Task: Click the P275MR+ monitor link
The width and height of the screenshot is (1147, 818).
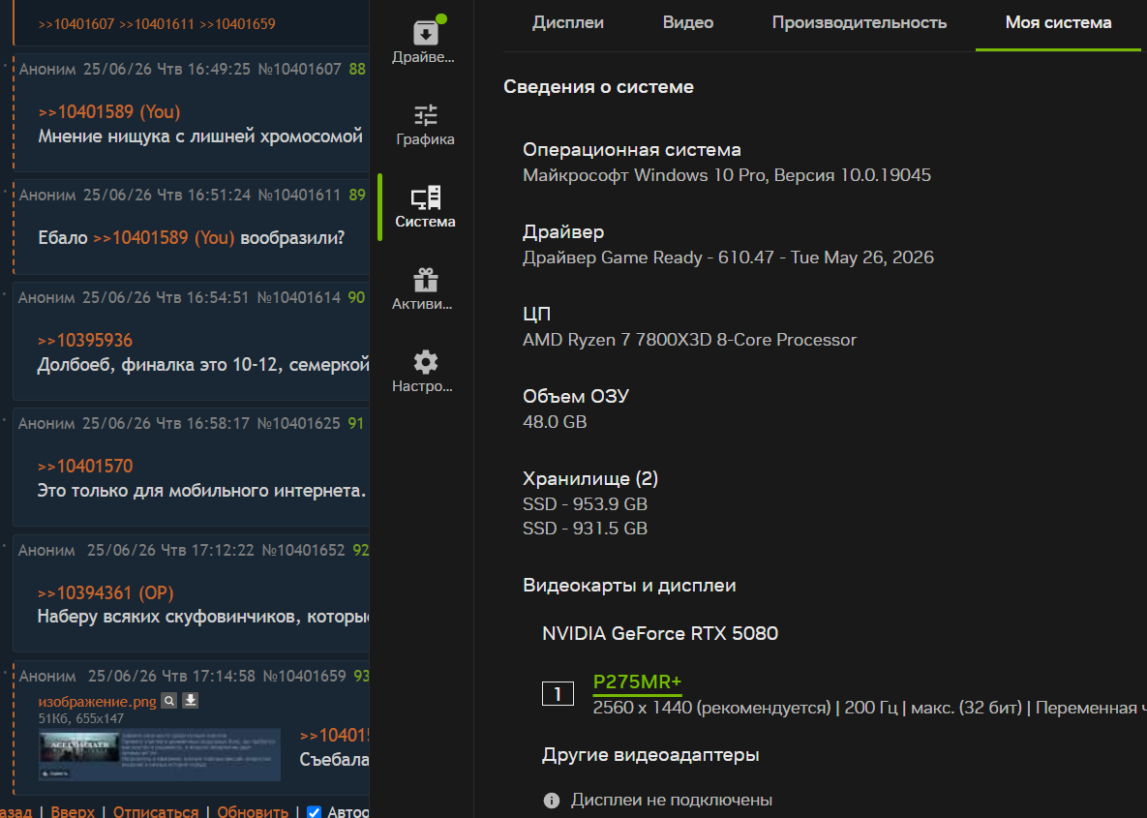Action: pyautogui.click(x=637, y=682)
